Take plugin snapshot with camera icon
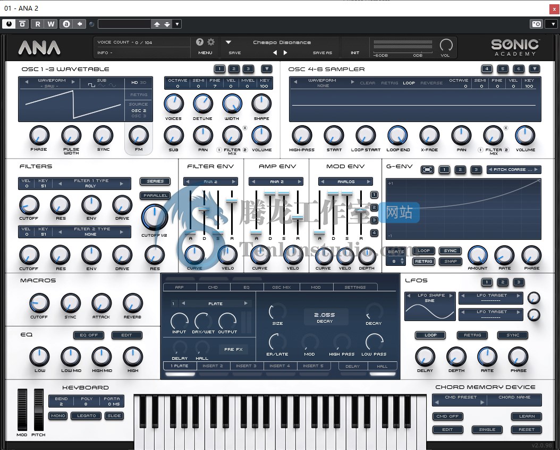 tap(537, 24)
